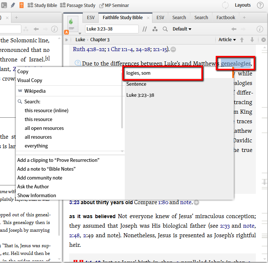Switch to the second ESV tab
Image resolution: width=268 pixels, height=263 pixels.
click(x=160, y=18)
